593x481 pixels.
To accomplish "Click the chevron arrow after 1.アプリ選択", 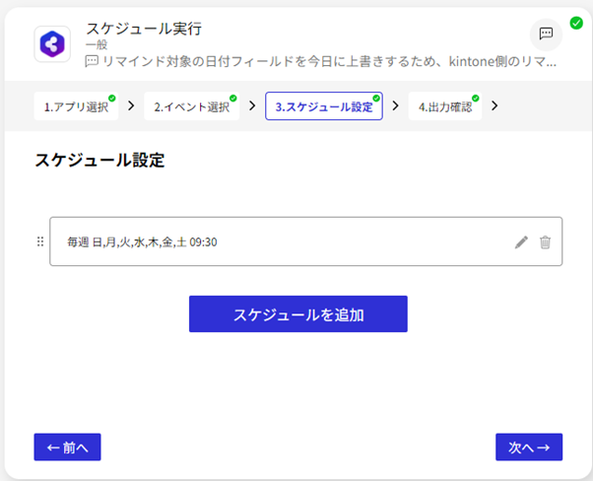I will [131, 105].
